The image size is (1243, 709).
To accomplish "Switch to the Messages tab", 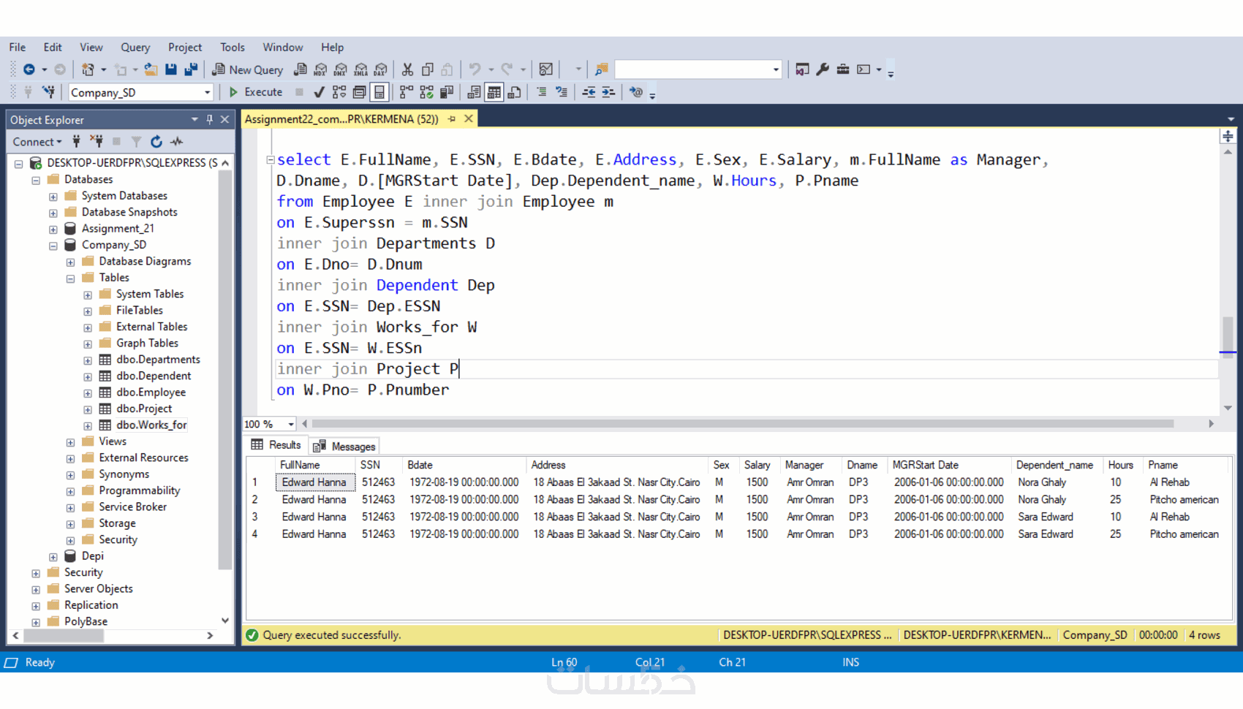I will 344,446.
